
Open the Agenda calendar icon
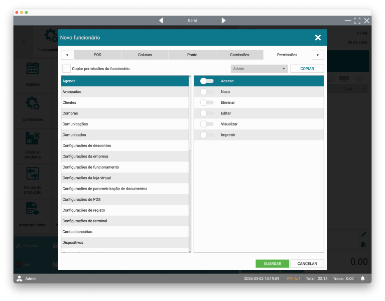coord(33,68)
